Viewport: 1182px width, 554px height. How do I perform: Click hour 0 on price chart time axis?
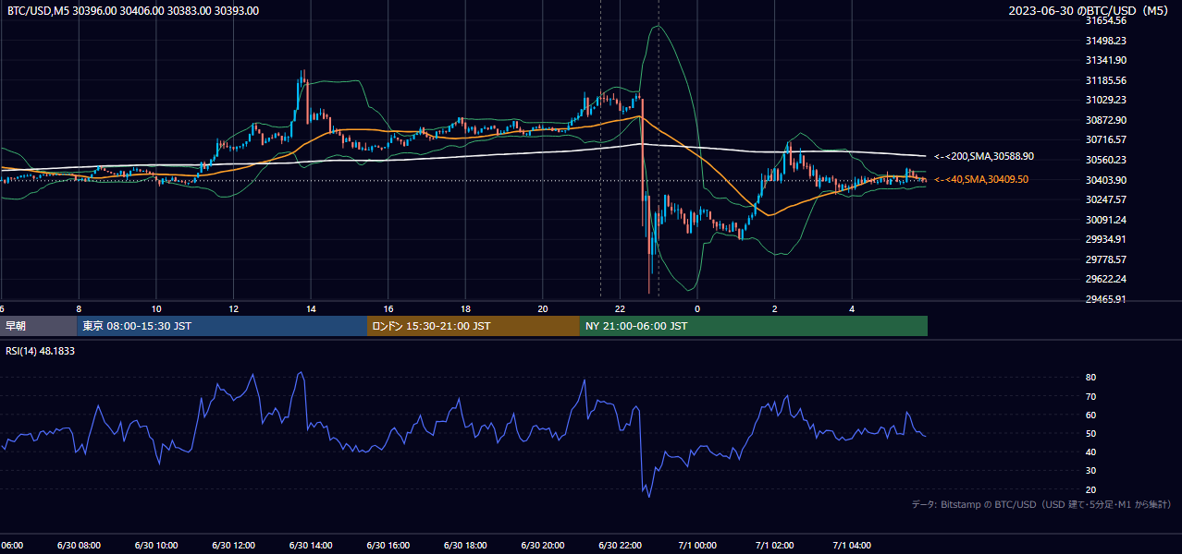coord(697,308)
